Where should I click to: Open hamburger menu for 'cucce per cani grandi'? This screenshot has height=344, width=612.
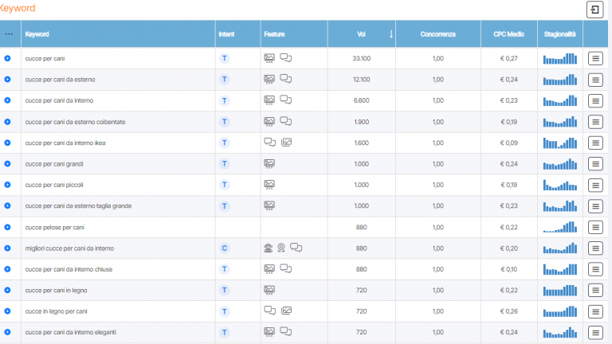[x=594, y=164]
